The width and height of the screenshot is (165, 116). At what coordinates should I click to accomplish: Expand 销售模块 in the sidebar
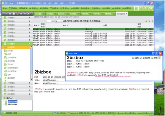(x=17, y=25)
